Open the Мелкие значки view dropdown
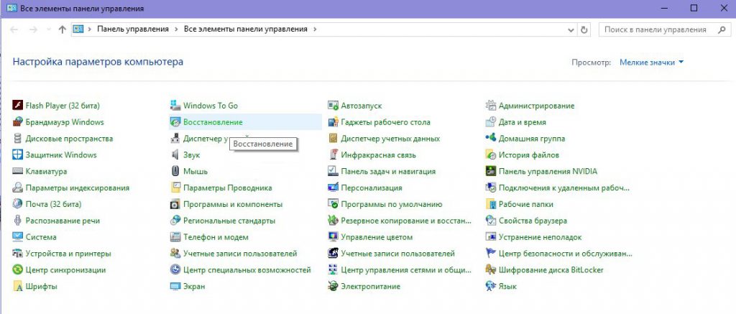Image resolution: width=736 pixels, height=314 pixels. (x=651, y=62)
